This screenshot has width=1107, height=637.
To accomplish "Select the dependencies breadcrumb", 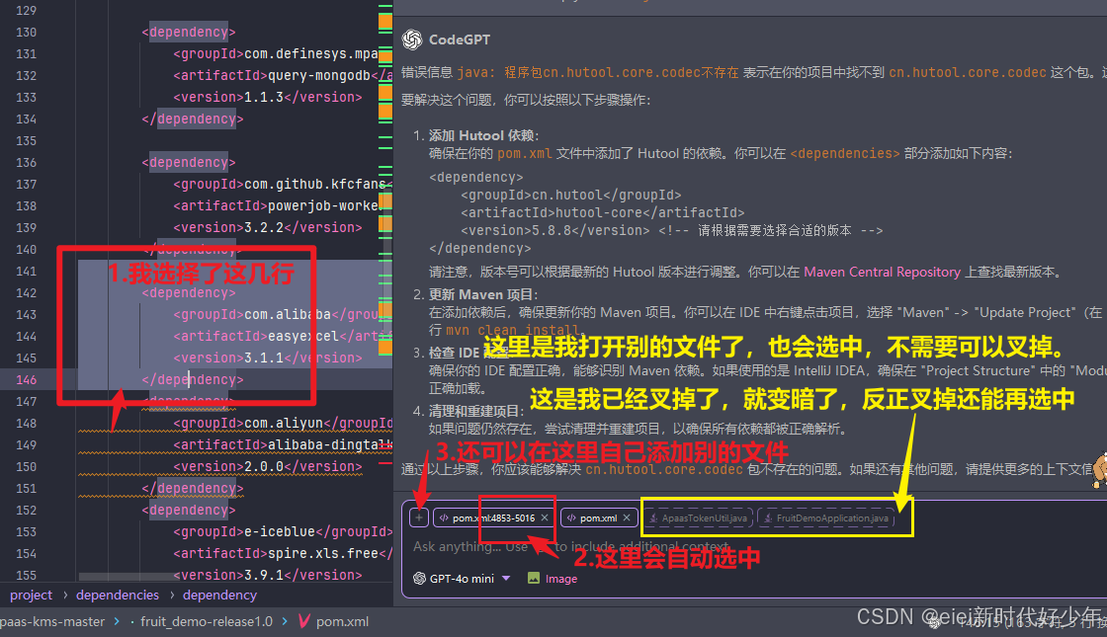I will click(118, 595).
